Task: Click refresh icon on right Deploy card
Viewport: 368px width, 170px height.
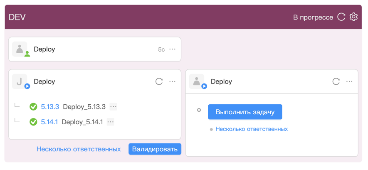Action: point(336,81)
